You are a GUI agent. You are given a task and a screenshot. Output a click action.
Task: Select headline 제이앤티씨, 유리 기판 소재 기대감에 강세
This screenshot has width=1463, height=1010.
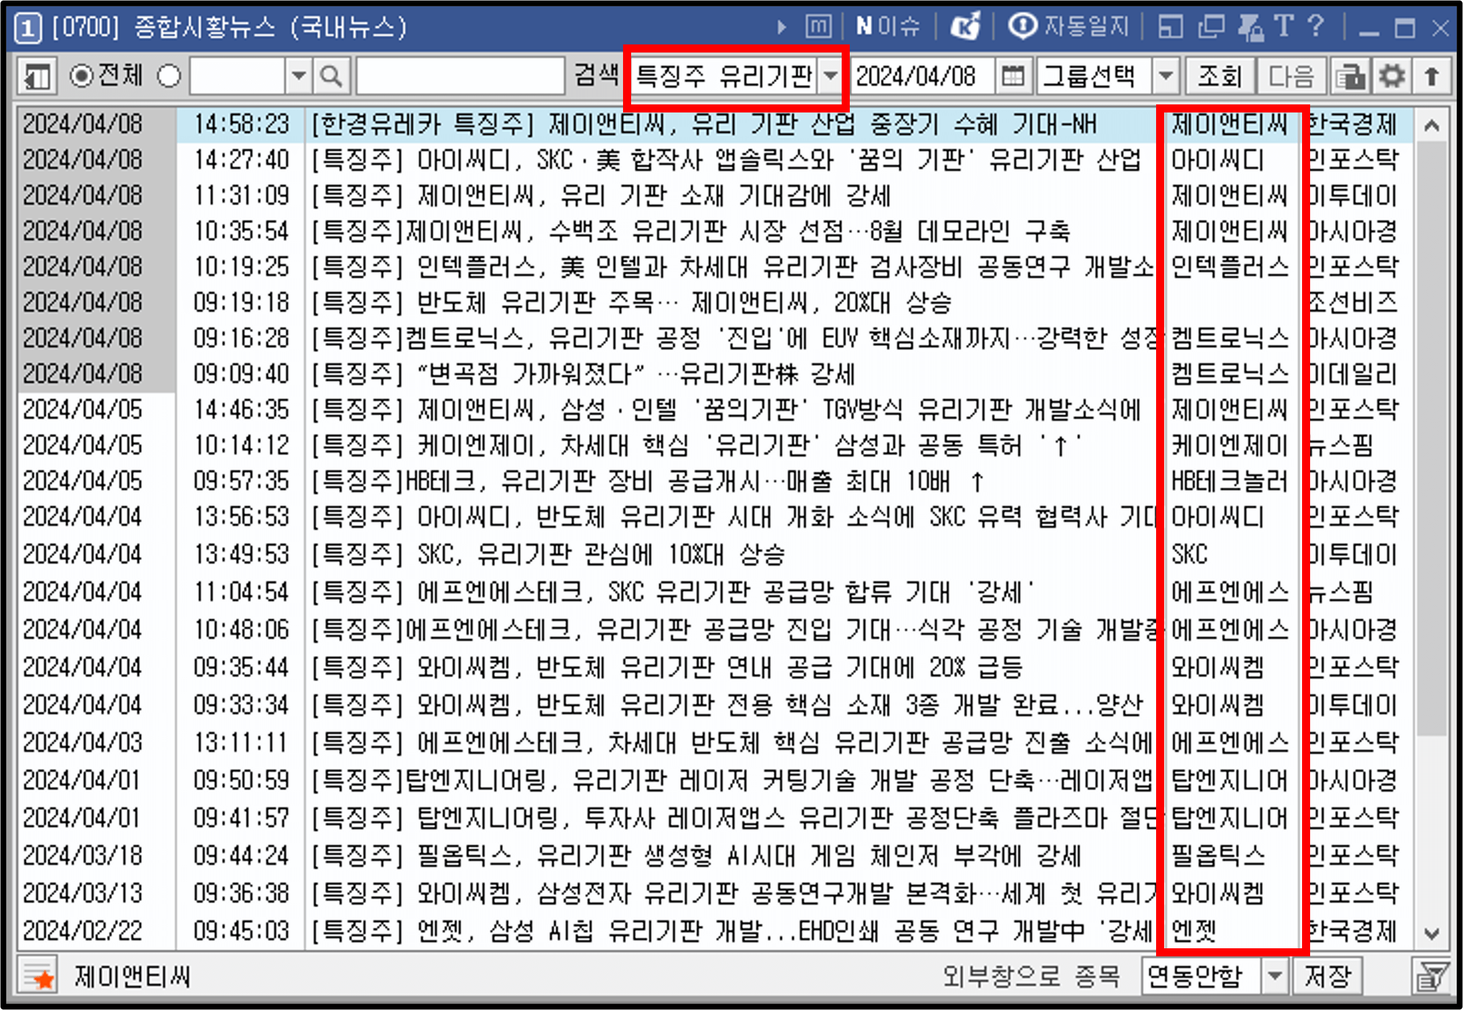653,196
